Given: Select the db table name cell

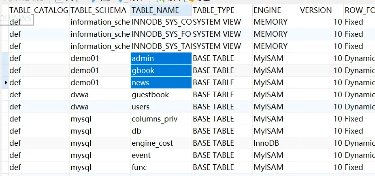Looking at the screenshot, I should tap(161, 131).
